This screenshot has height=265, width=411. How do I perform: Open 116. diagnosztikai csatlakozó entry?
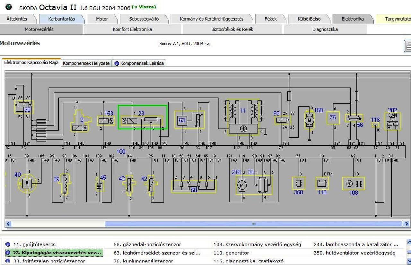pos(249,261)
